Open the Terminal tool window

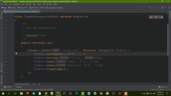tap(18, 87)
